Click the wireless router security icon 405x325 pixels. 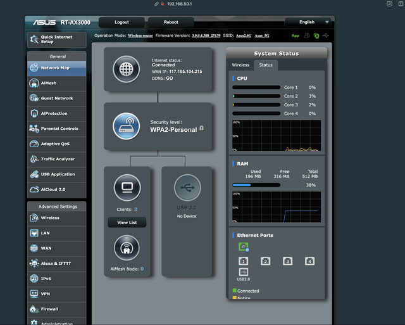click(x=127, y=126)
